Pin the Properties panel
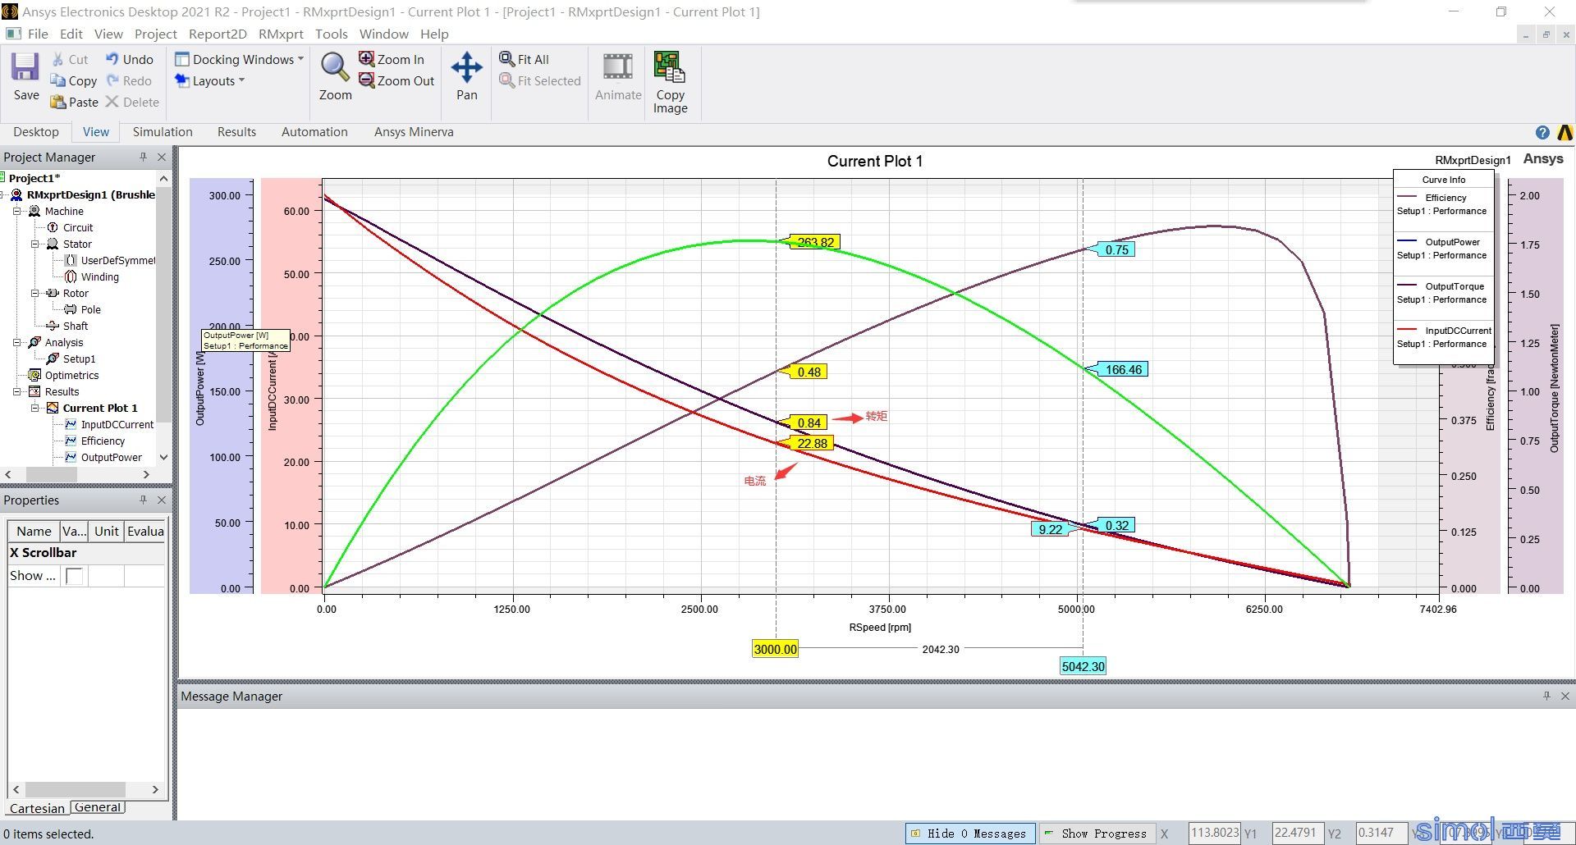This screenshot has width=1576, height=845. coord(143,500)
